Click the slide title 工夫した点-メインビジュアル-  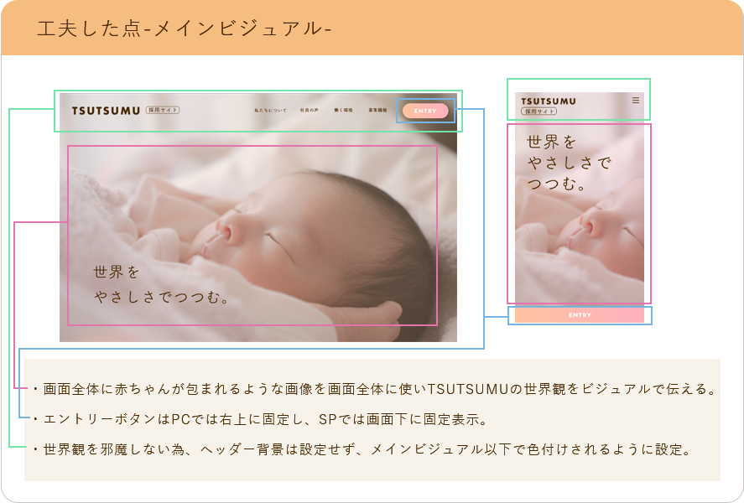[x=185, y=29]
